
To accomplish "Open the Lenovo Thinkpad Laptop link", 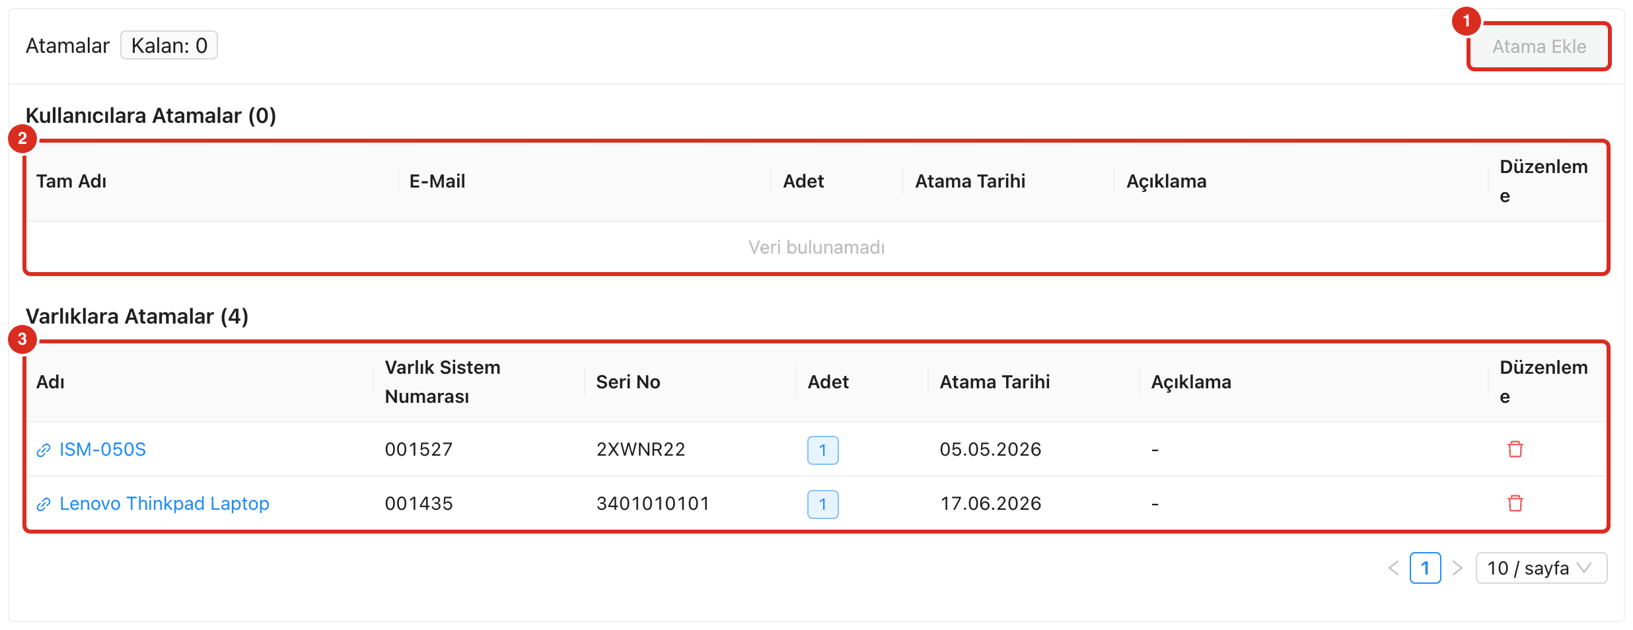I will (x=164, y=504).
